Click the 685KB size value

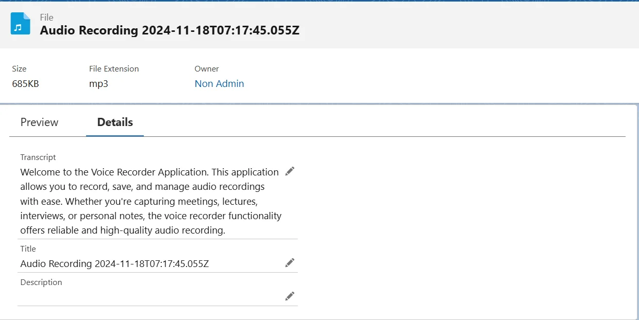(x=25, y=84)
